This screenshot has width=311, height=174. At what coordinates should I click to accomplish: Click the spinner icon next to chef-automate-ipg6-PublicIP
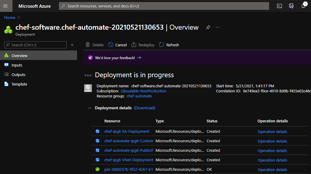[98, 150]
